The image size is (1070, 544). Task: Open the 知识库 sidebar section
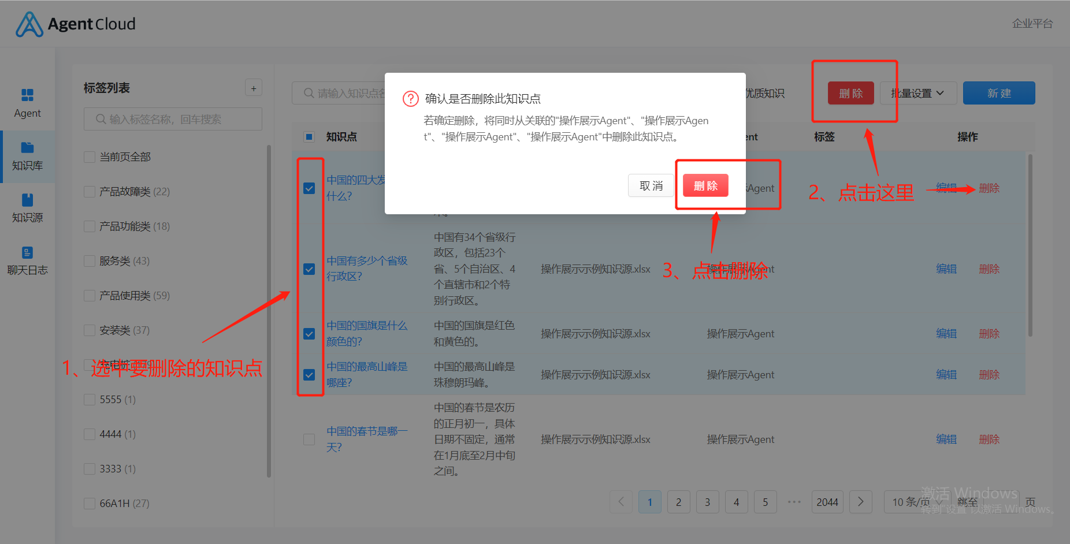point(27,157)
